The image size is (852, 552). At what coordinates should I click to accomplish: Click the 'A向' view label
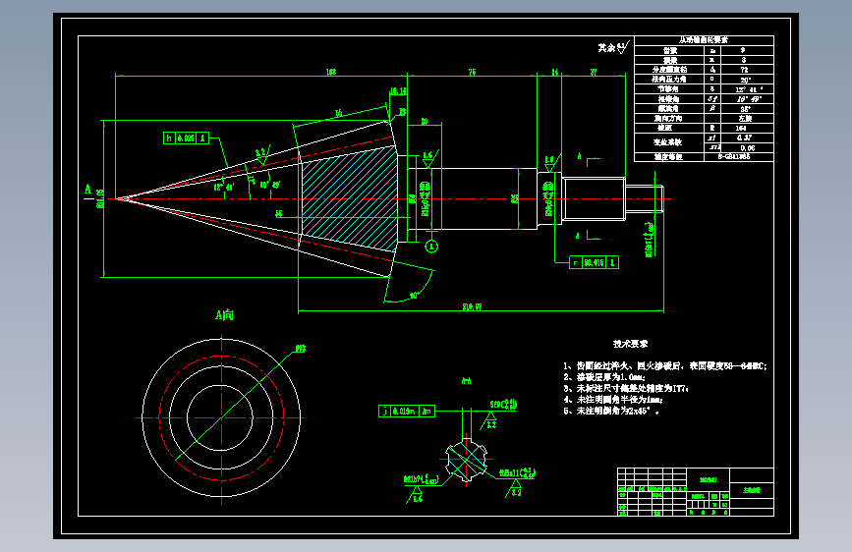pos(224,315)
